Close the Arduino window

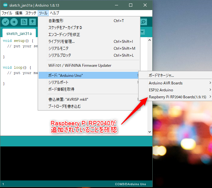click(x=145, y=5)
